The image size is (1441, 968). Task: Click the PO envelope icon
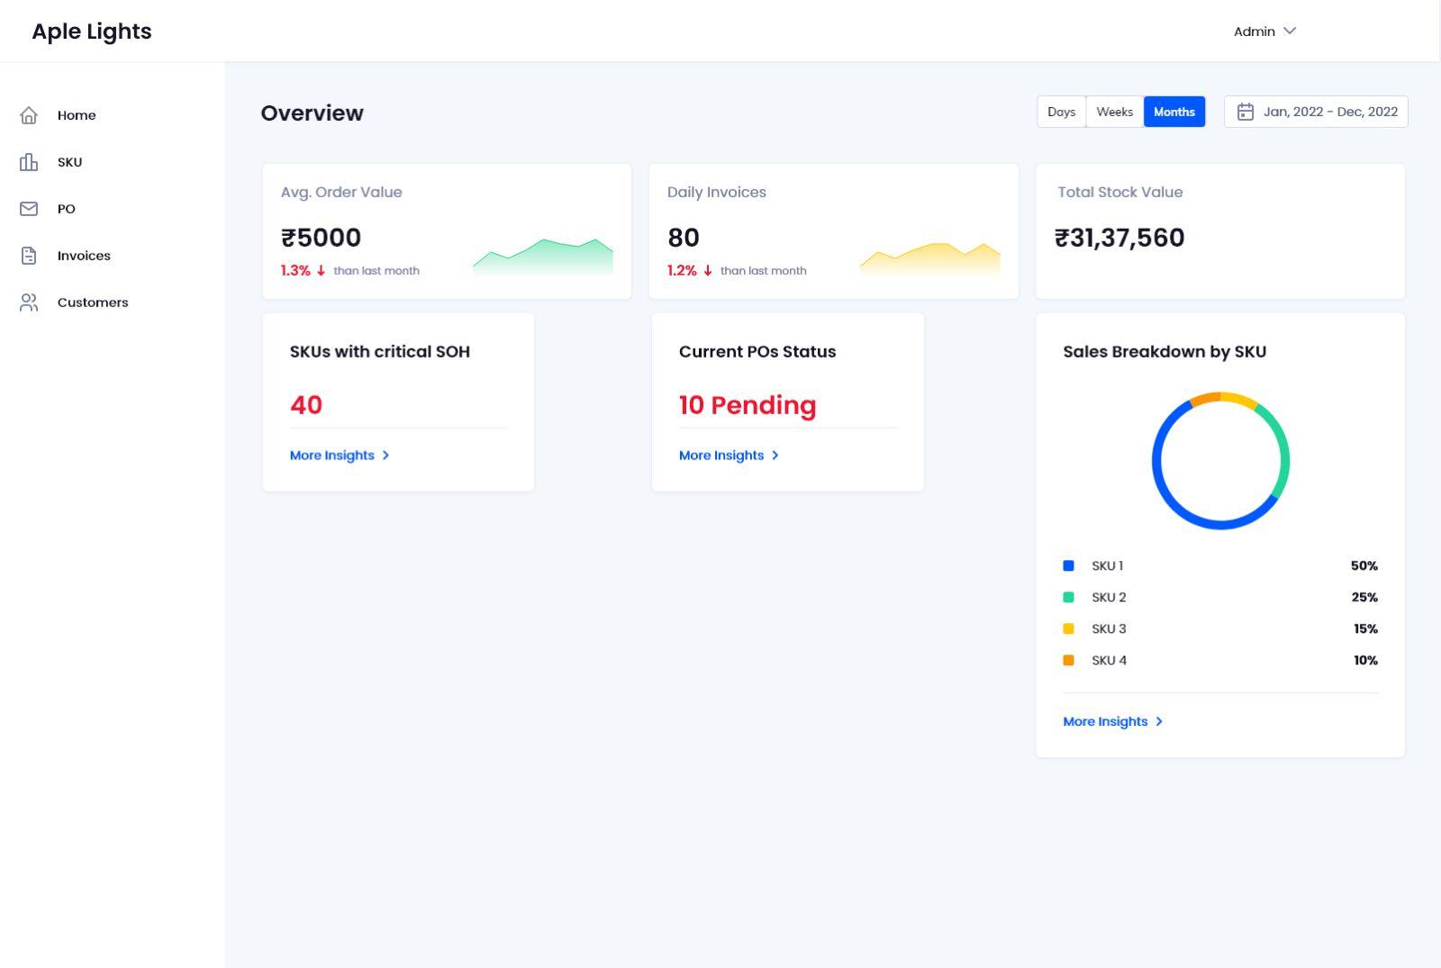29,209
